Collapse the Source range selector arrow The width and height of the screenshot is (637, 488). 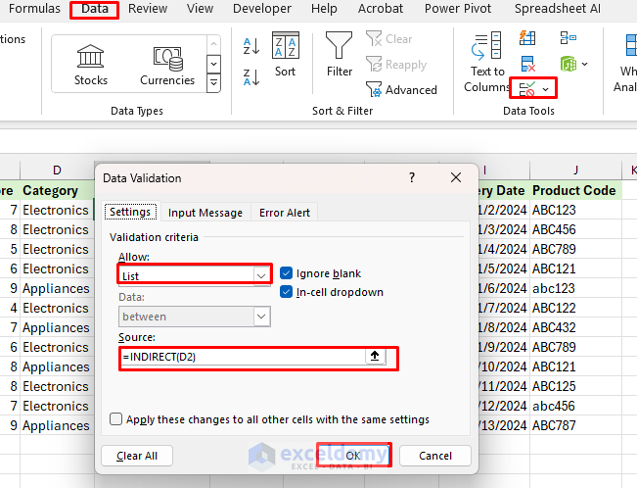click(375, 356)
